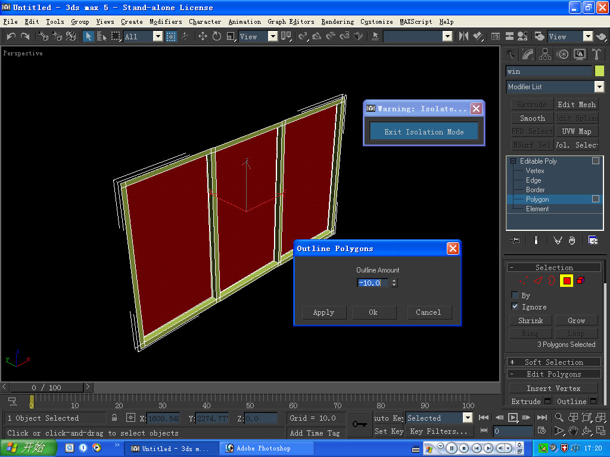This screenshot has width=610, height=457.
Task: Select the Vertex sub-object selection icon
Action: (x=524, y=280)
